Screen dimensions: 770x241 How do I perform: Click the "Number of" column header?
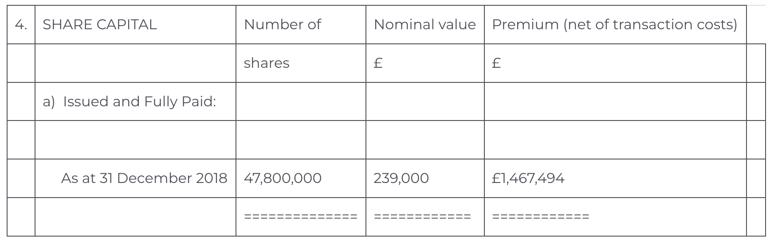(282, 24)
